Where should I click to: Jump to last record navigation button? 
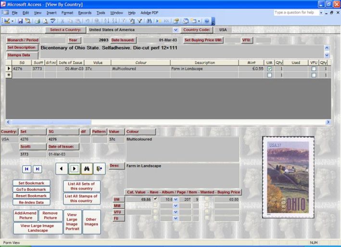(x=38, y=169)
